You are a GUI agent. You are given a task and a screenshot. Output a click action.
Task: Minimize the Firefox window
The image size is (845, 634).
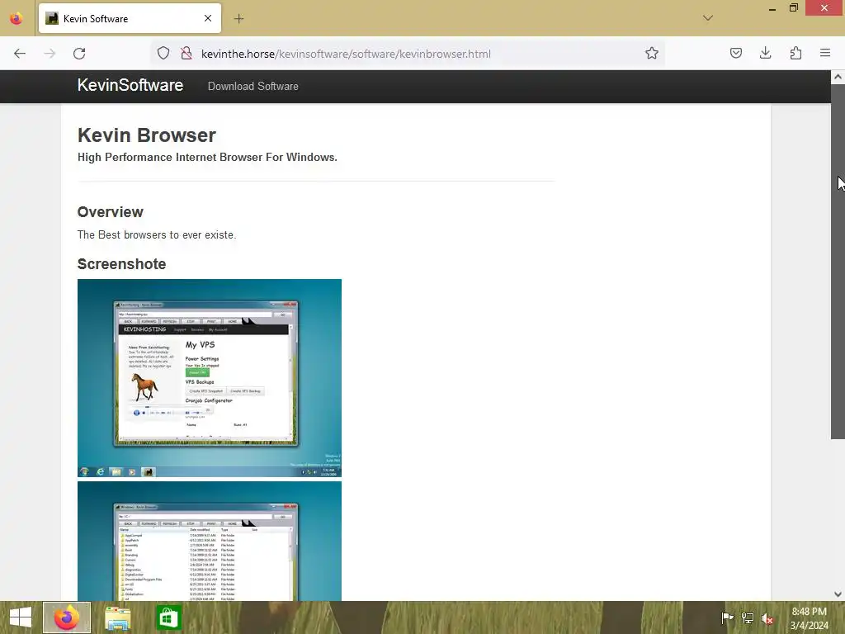coord(772,8)
